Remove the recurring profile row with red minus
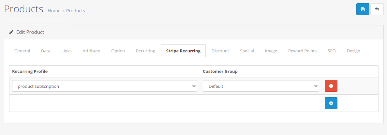Screen dimensions: 387x135 (331, 86)
